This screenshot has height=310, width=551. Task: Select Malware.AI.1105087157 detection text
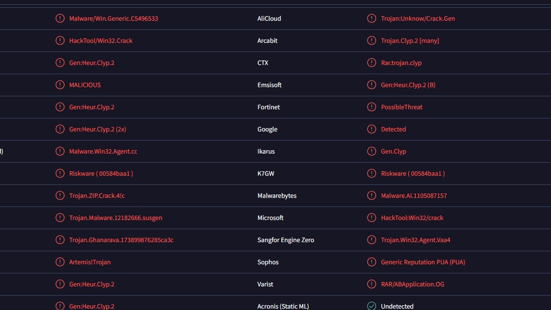click(414, 195)
